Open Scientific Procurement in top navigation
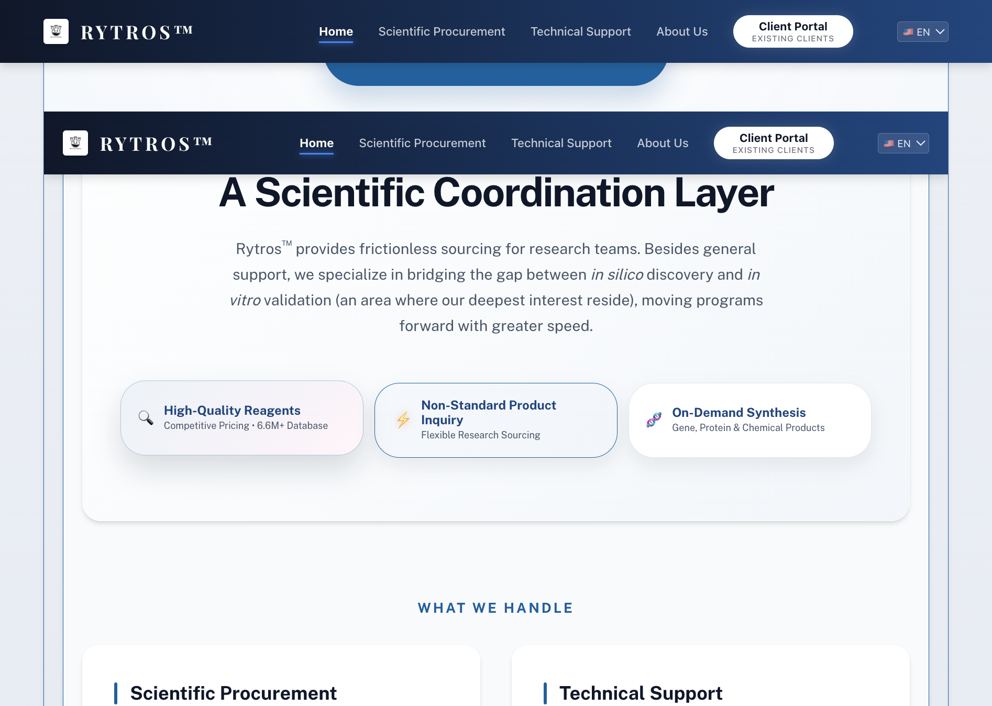 tap(442, 31)
